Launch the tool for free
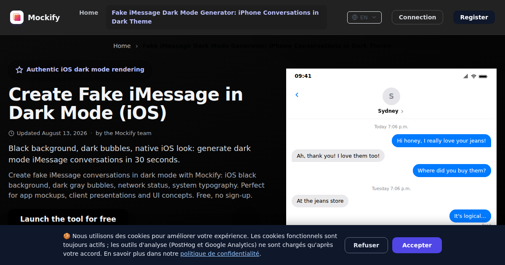 point(68,219)
